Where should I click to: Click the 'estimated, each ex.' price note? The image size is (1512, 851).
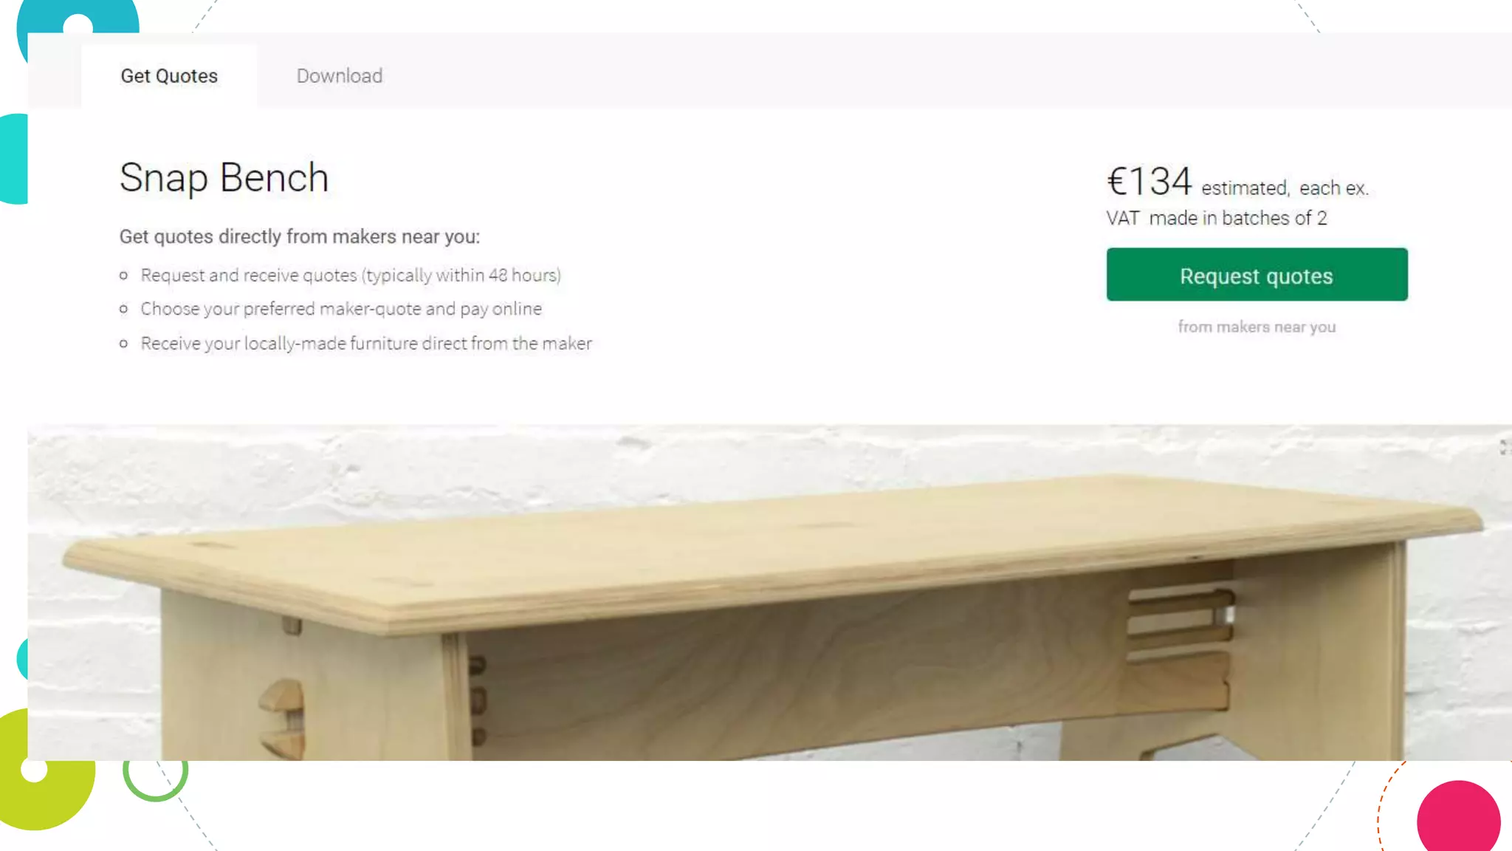[x=1285, y=188]
